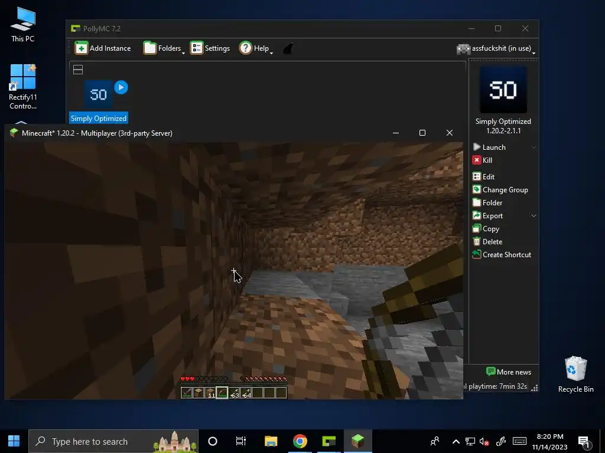Kill the running instance
Screen dimensions: 605x453
pos(482,160)
